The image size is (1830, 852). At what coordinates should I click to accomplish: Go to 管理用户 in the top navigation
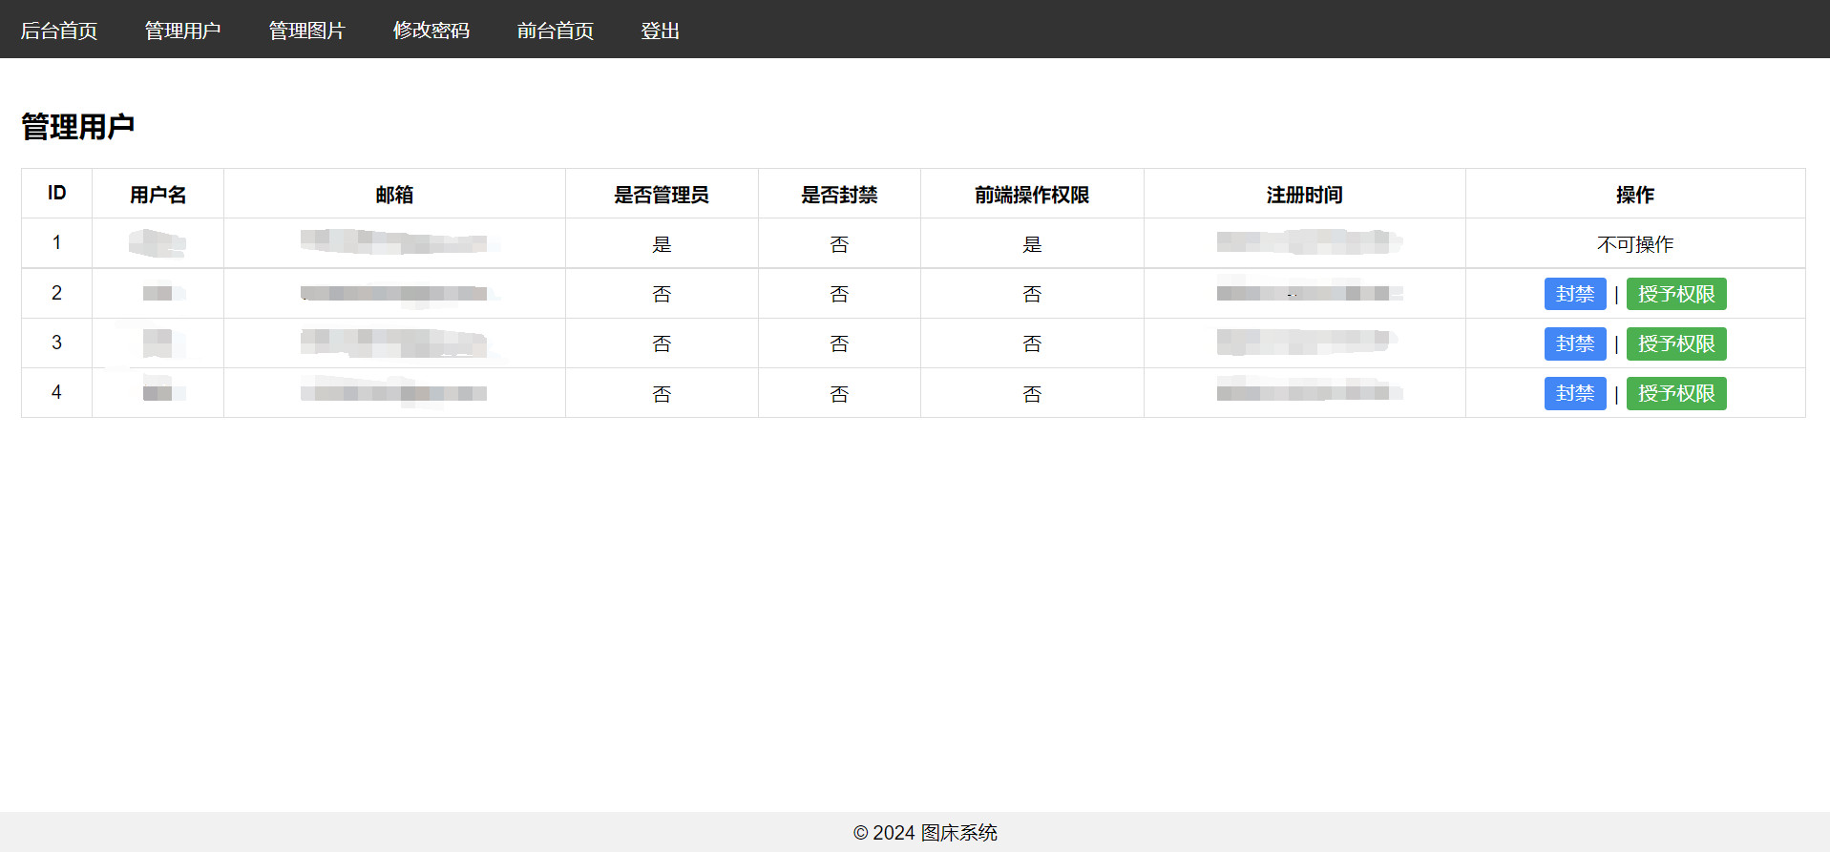point(182,31)
